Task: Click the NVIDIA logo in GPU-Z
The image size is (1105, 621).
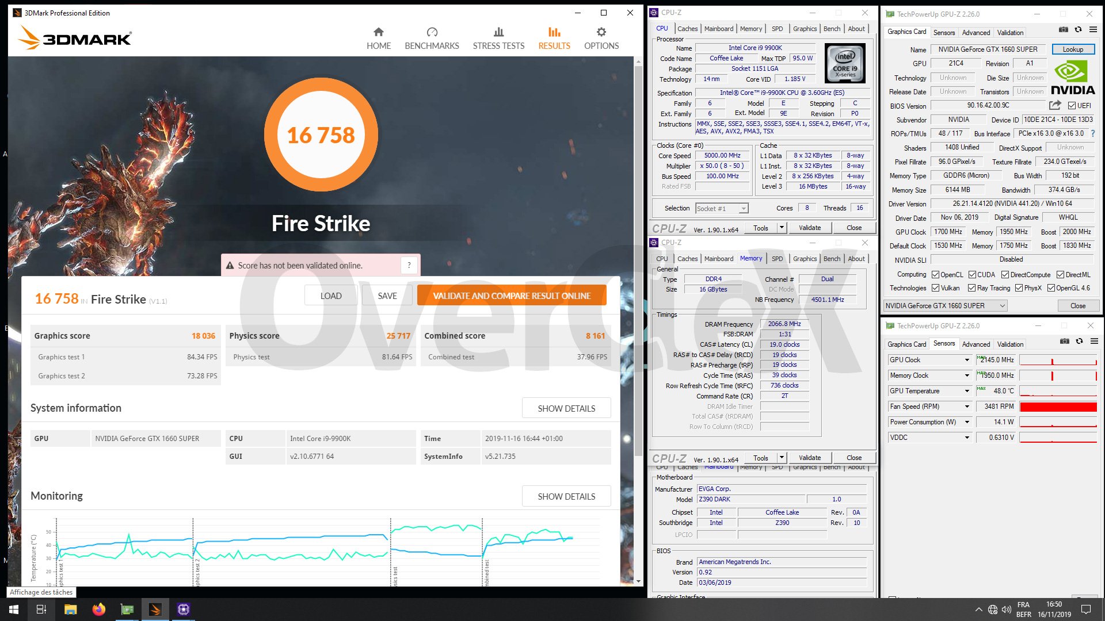Action: (1073, 78)
